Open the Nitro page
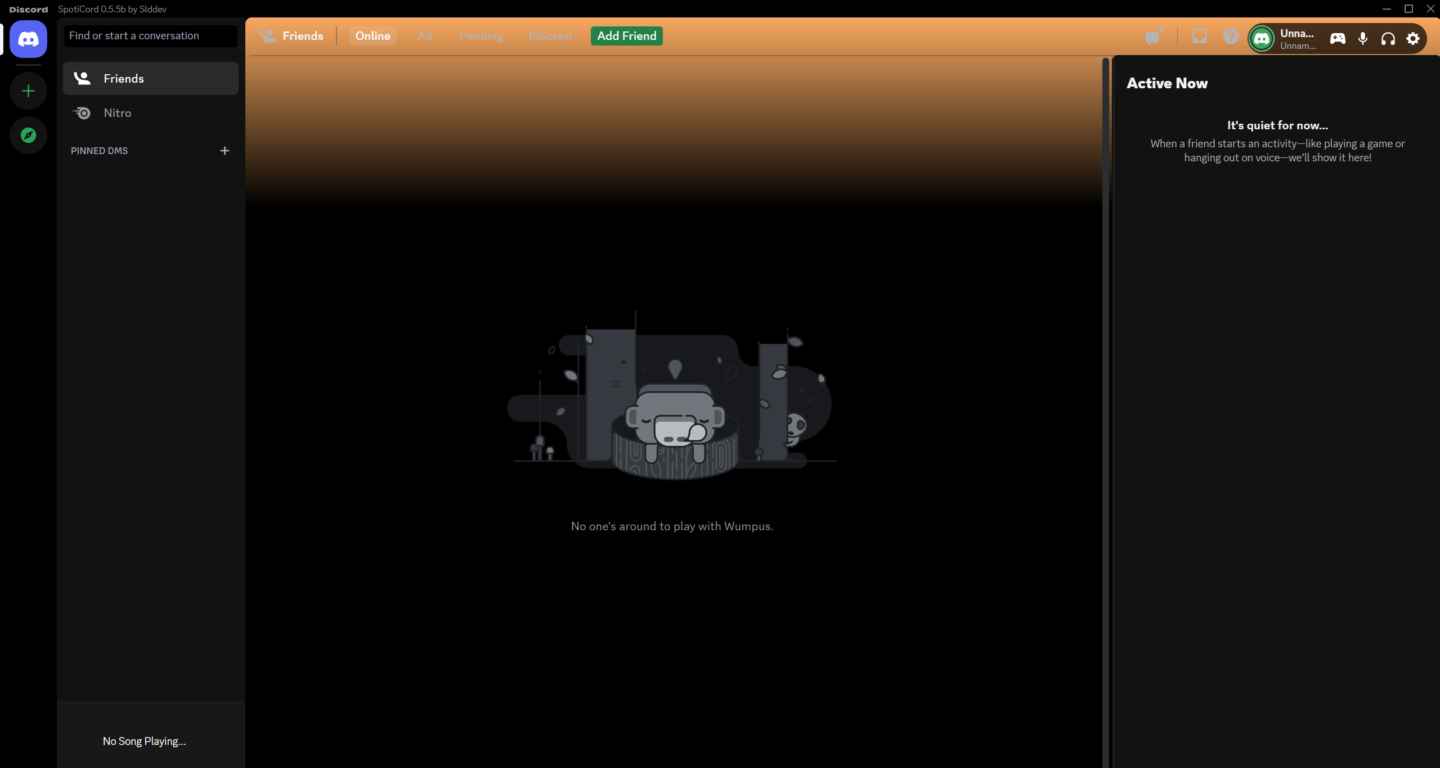 tap(117, 113)
